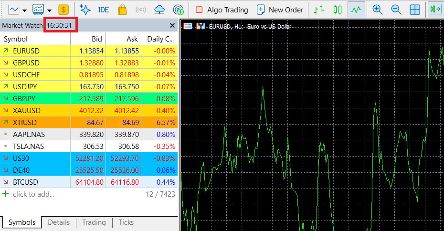Tile chart windows with grid icon
Image resolution: width=444 pixels, height=231 pixels.
415,10
